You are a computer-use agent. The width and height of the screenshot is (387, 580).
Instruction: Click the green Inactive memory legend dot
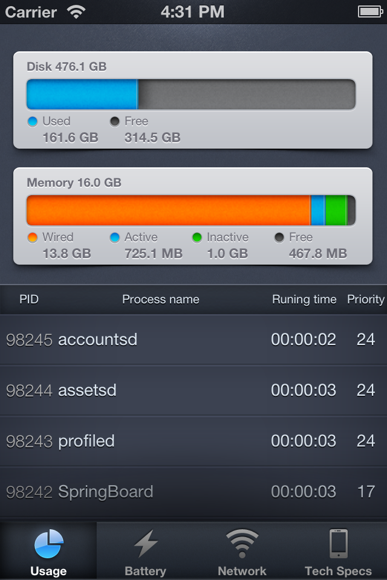[x=197, y=237]
